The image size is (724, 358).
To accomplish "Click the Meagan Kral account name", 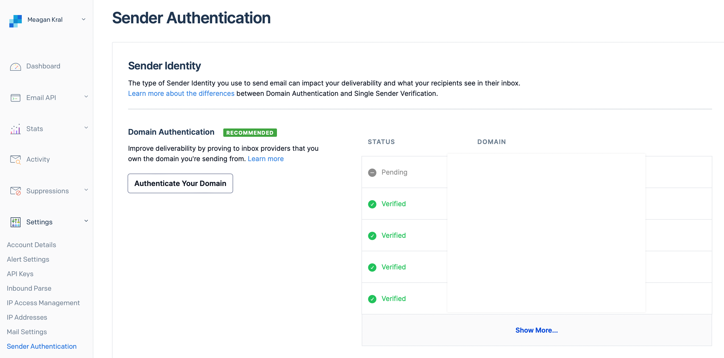I will pos(45,20).
